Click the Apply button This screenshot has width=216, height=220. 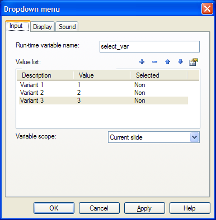144,208
